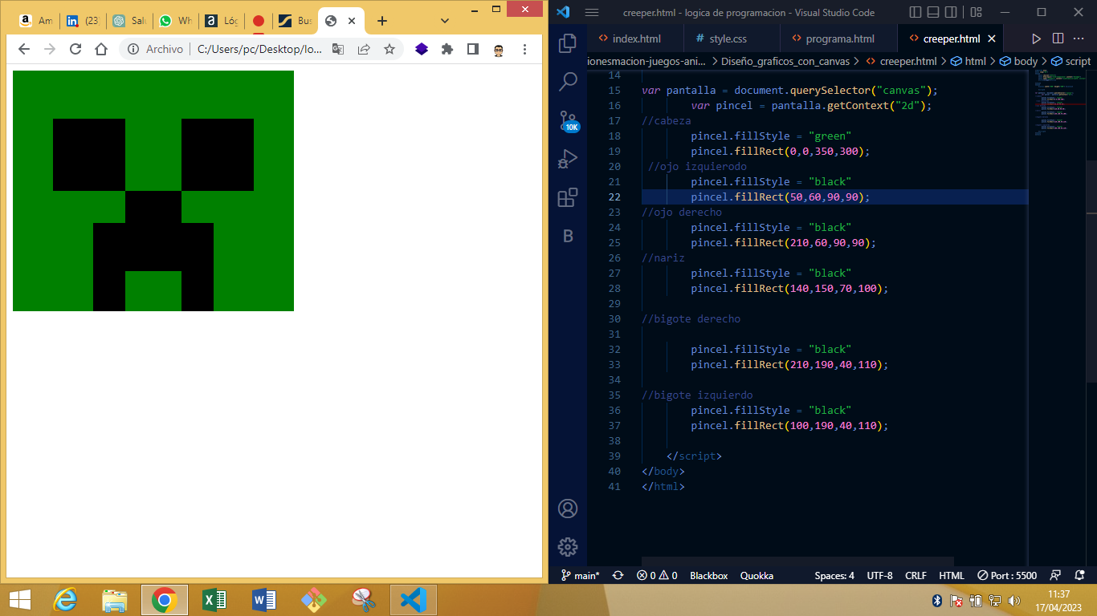
Task: Open Diseño_graficos_con_canvas breadcrumb
Action: coord(786,61)
